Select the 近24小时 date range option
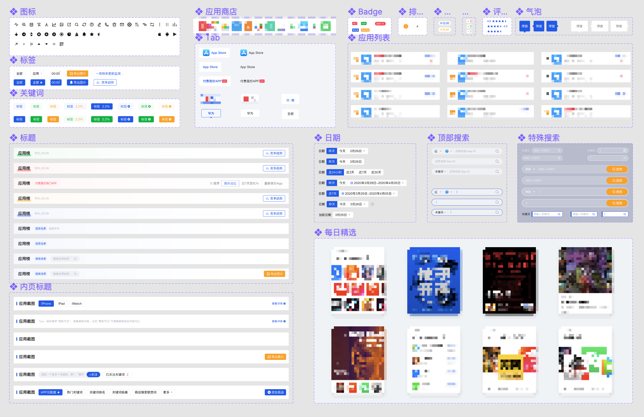 tap(335, 172)
